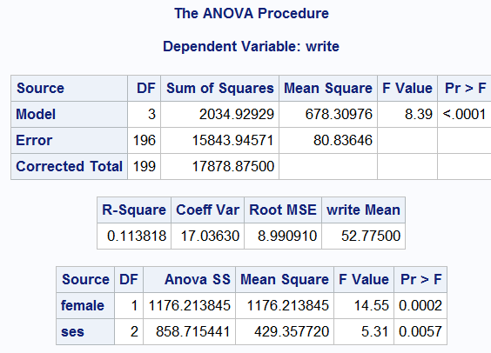This screenshot has height=353, width=491.
Task: Select the Error DF value 196
Action: click(144, 140)
